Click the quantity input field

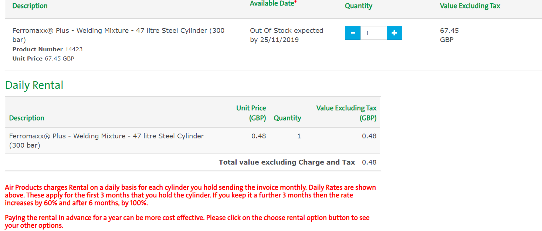coord(373,33)
